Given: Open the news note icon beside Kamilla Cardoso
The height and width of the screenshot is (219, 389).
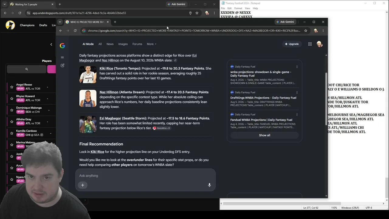Looking at the screenshot, I should [x=42, y=135].
